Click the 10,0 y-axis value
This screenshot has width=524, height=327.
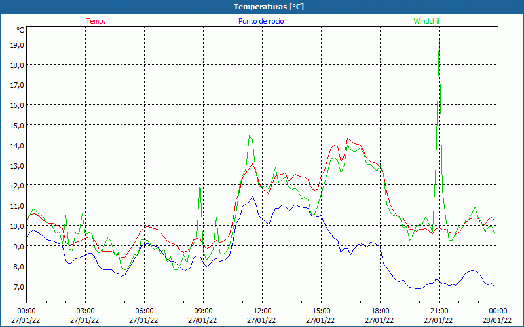pyautogui.click(x=17, y=226)
